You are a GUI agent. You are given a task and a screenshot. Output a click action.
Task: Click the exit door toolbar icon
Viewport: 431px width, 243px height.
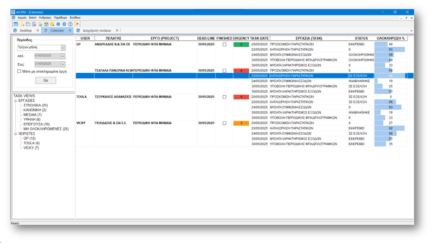click(76, 24)
